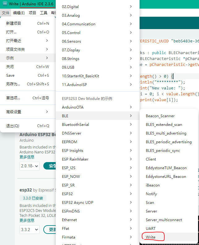Open the 工具 menu
199x245 pixels.
43,13
